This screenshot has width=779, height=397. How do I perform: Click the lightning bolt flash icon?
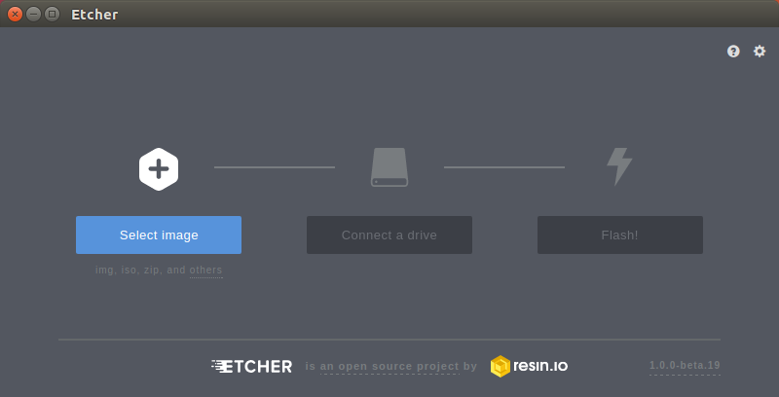coord(619,166)
